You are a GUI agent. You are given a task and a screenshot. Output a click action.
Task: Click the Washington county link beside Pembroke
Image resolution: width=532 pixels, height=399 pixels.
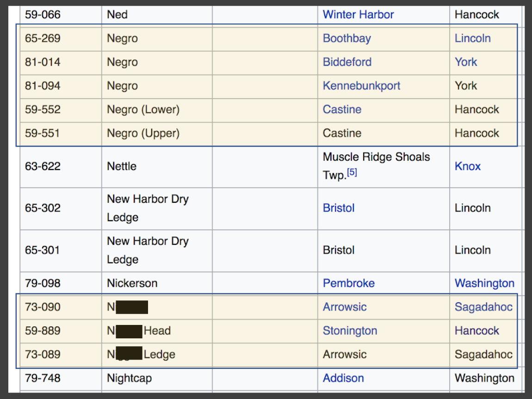click(x=484, y=283)
